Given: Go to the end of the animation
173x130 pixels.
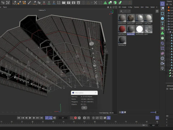Looking at the screenshot, I should pos(41,118).
